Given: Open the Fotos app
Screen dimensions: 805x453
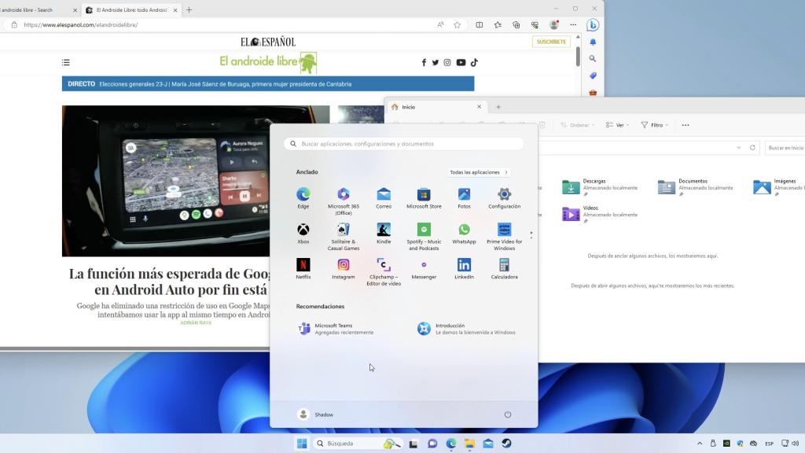Looking at the screenshot, I should pos(464,197).
